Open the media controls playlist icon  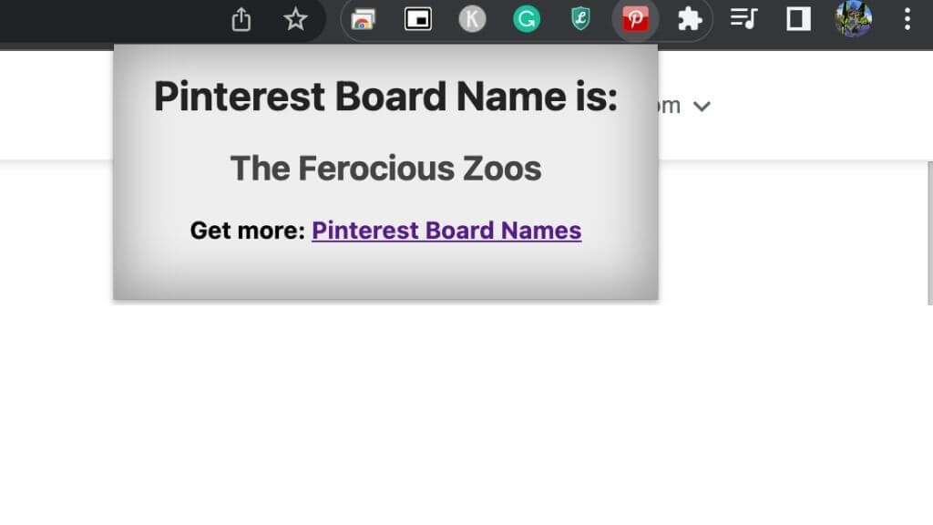[744, 19]
